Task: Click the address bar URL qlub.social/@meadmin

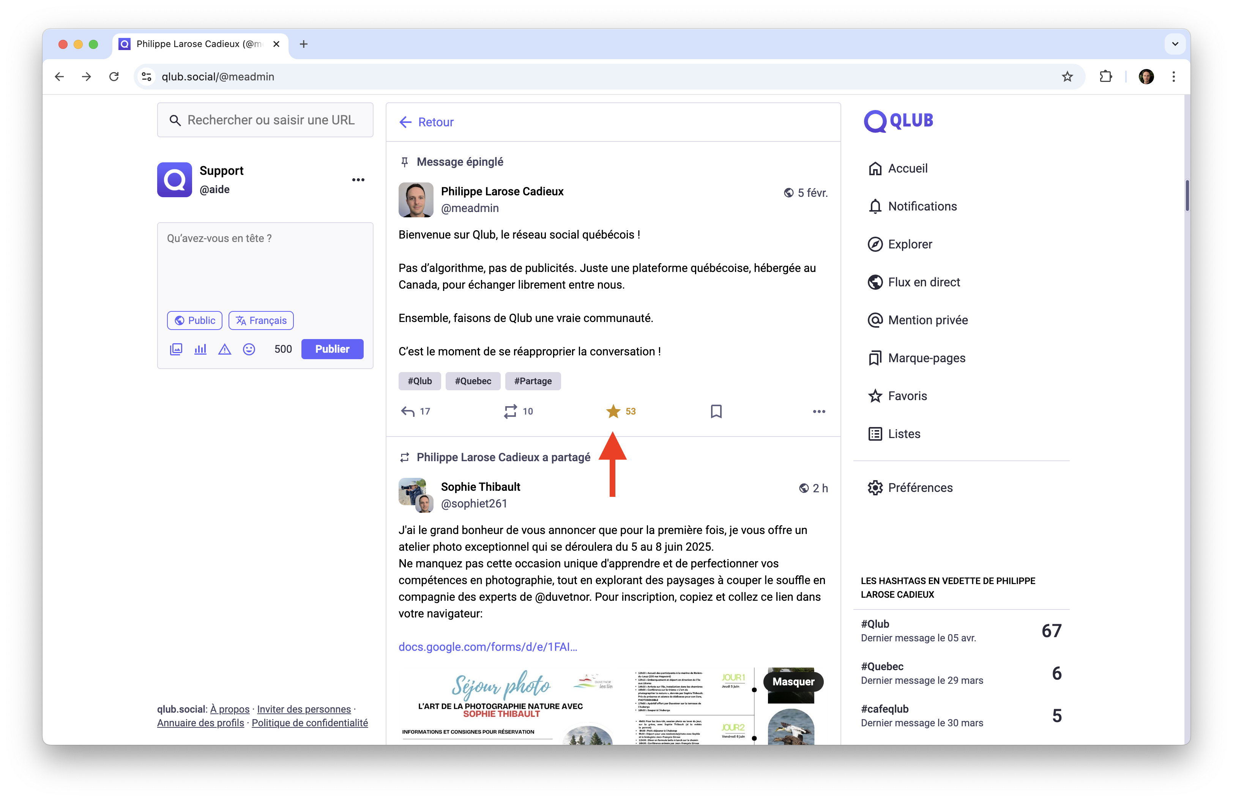Action: point(218,77)
